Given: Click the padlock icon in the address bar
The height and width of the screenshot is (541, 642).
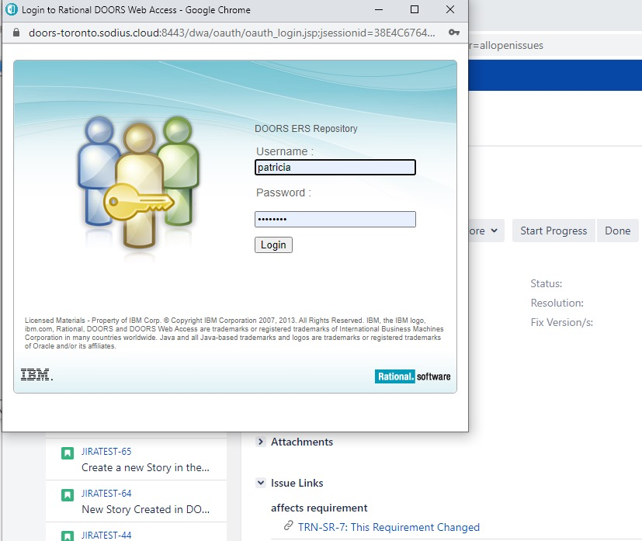Looking at the screenshot, I should (x=17, y=33).
